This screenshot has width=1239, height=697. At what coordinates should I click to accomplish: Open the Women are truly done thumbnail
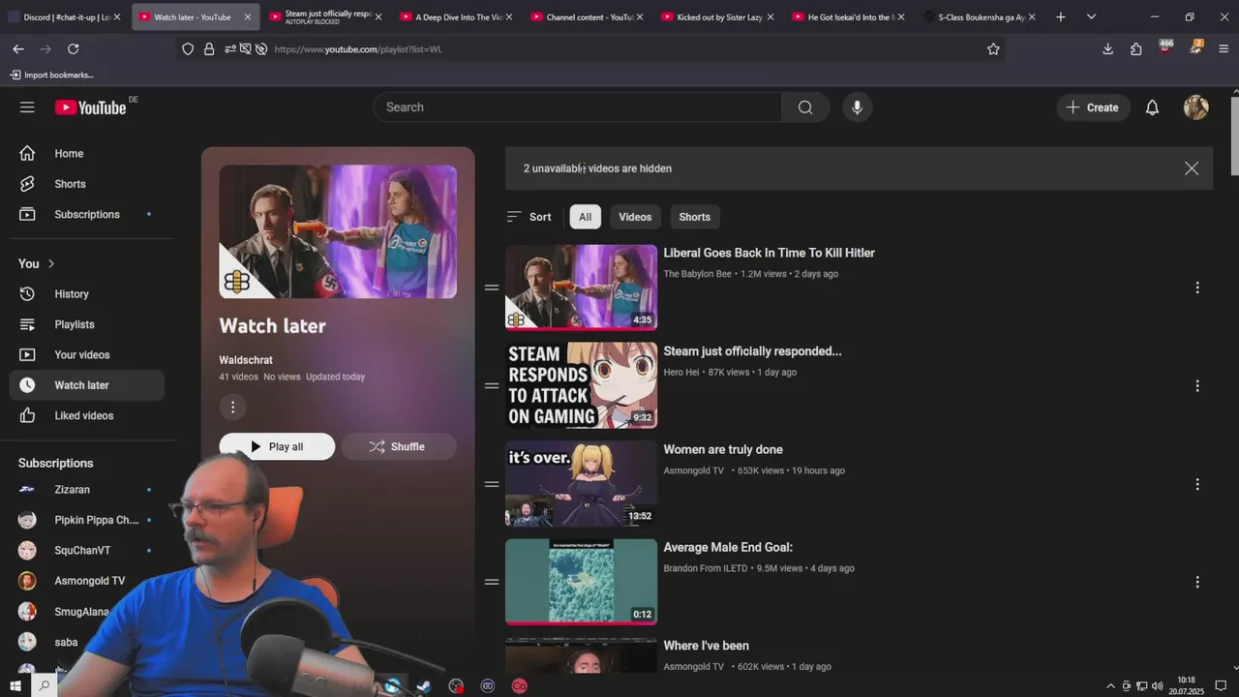point(581,484)
